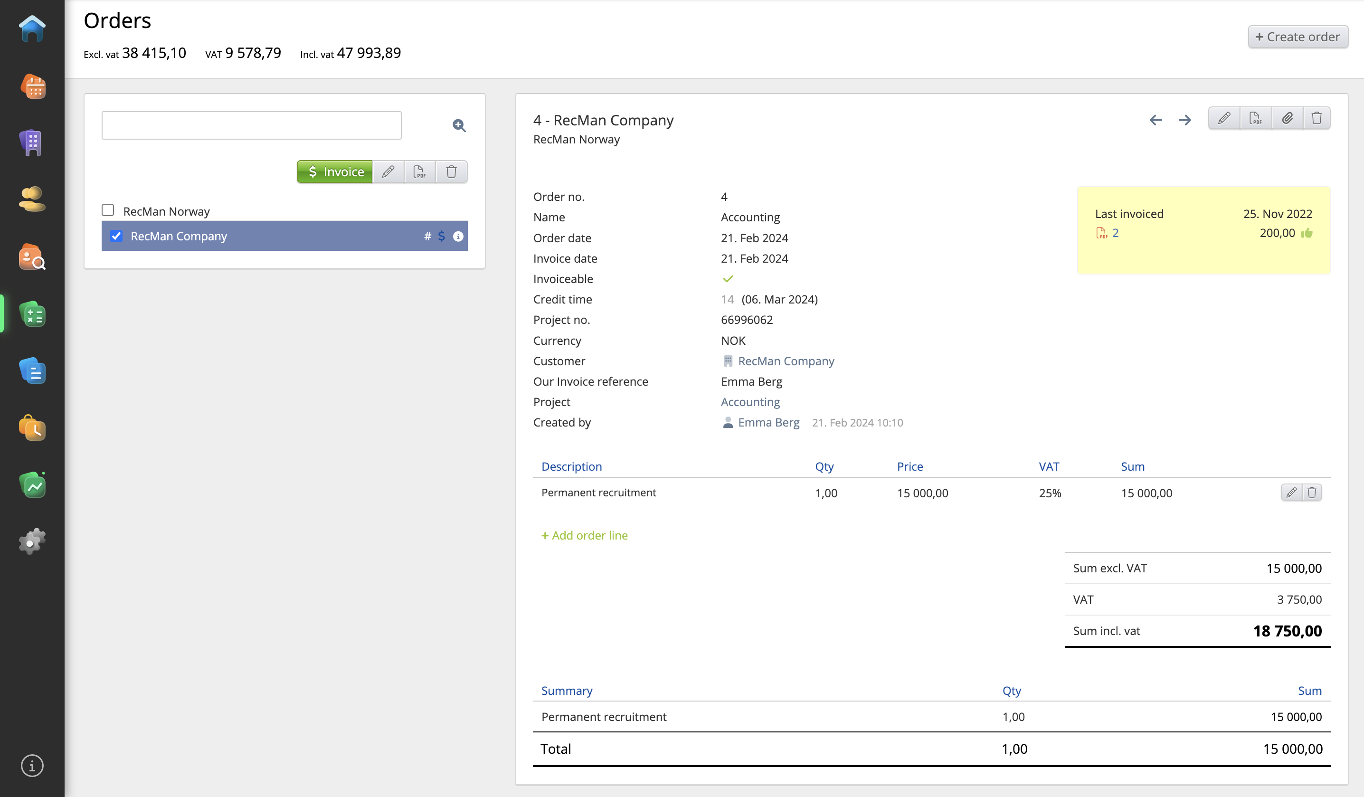1364x797 pixels.
Task: Delete order using top-right trash icon
Action: pos(1317,119)
